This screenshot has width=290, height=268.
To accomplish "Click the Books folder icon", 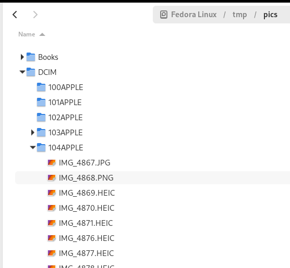I will pos(31,57).
